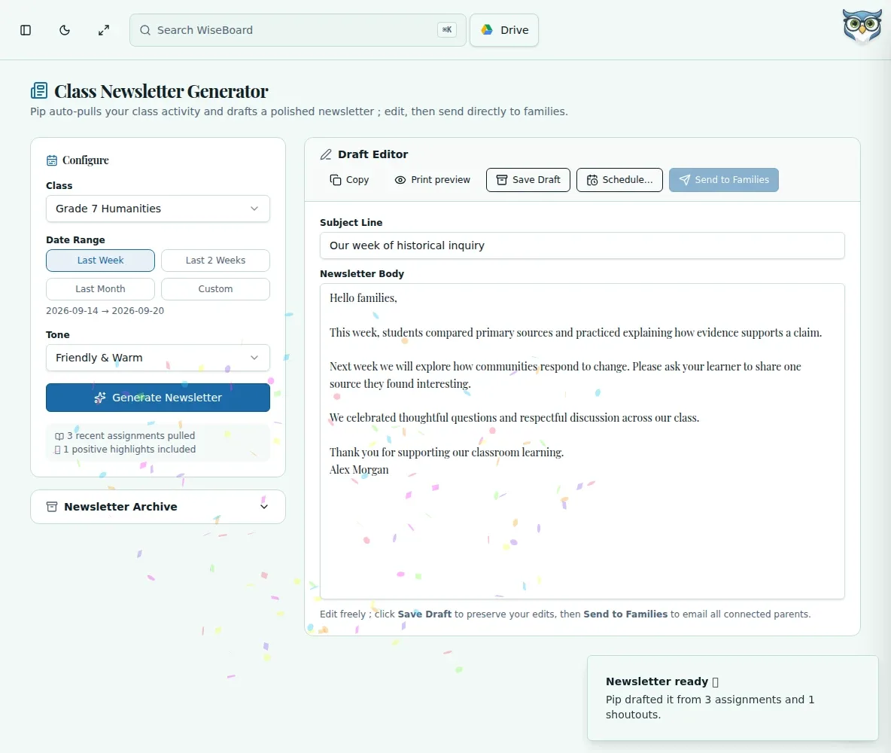Select Last Month date range
The height and width of the screenshot is (753, 891).
tap(100, 289)
